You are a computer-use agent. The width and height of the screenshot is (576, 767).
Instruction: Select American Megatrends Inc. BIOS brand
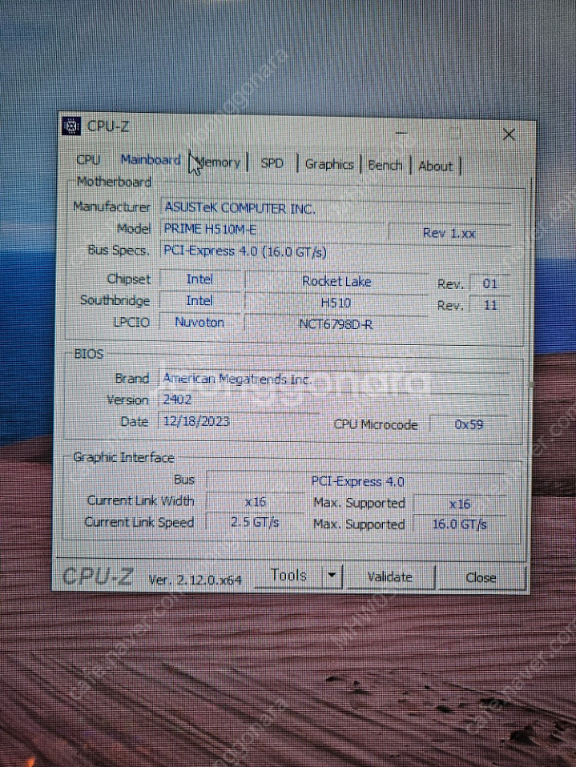(334, 379)
